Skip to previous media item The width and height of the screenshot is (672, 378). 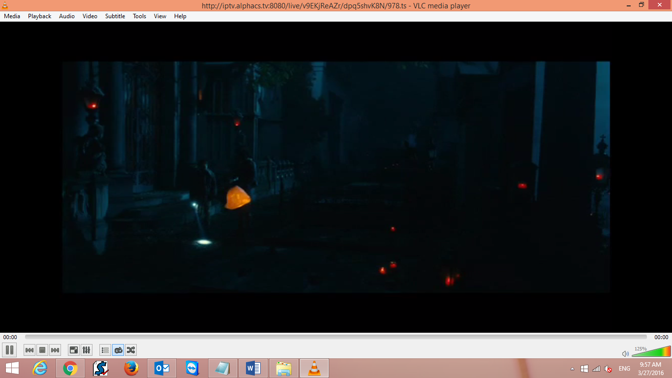30,350
